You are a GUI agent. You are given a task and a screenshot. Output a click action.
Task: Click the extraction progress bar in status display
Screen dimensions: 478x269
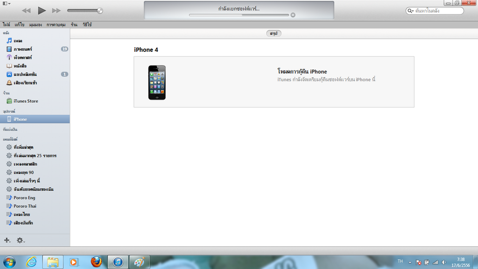tap(239, 15)
